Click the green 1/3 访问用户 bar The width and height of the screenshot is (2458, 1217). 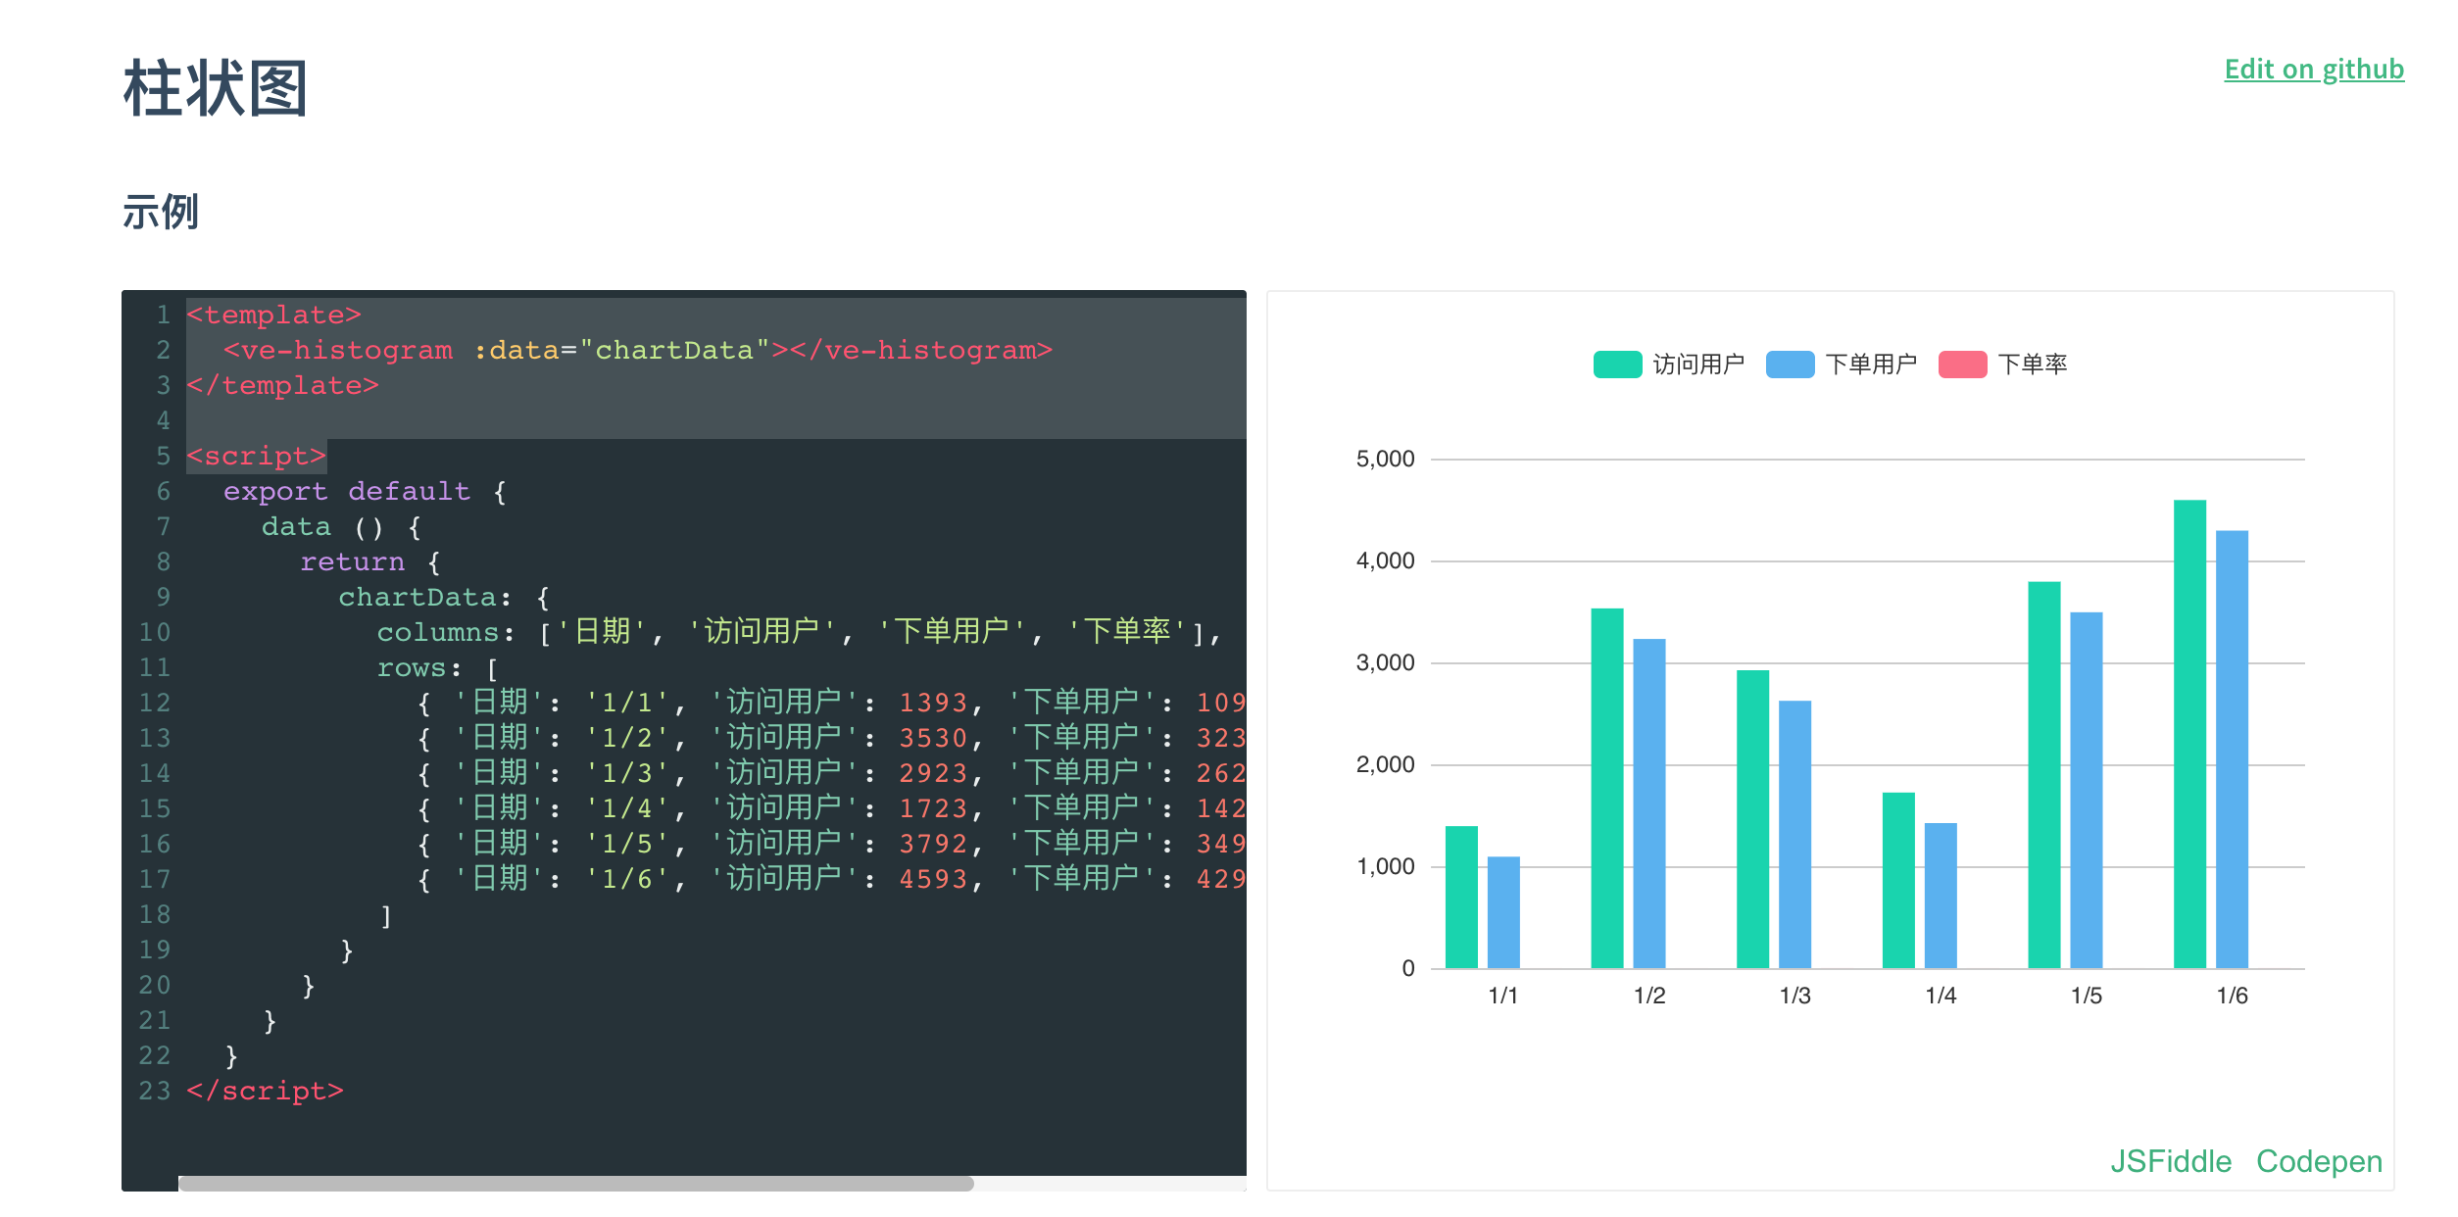[x=1752, y=819]
